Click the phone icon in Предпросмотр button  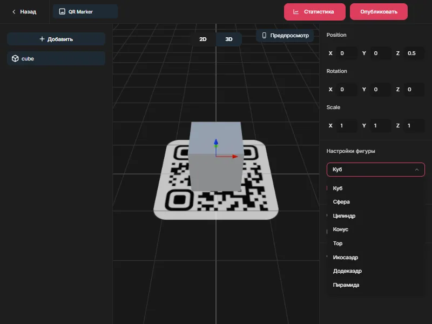pyautogui.click(x=264, y=35)
